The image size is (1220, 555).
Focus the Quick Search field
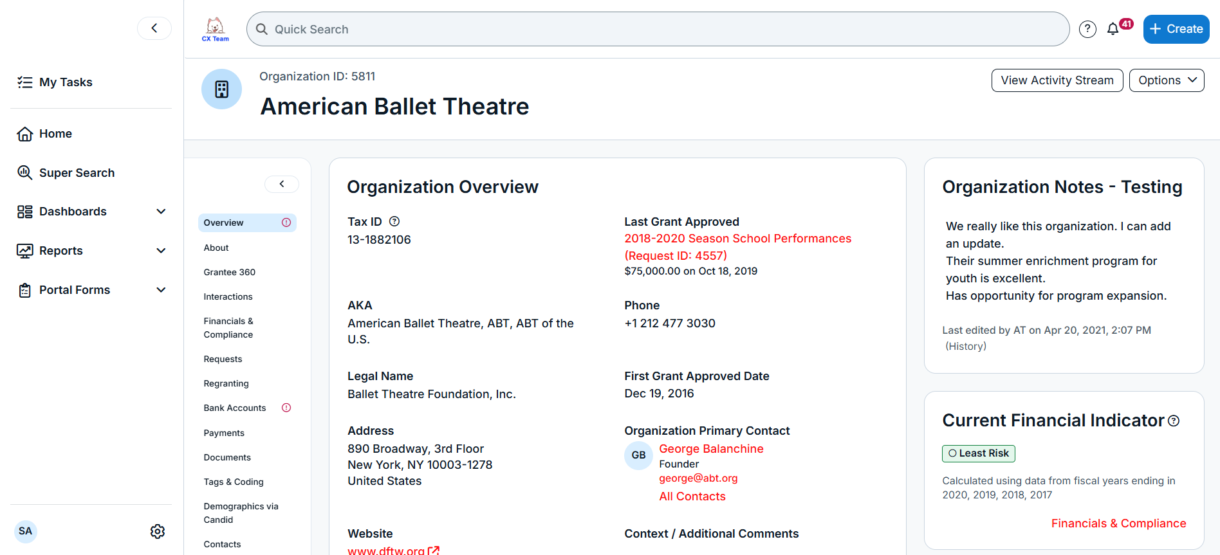(658, 29)
